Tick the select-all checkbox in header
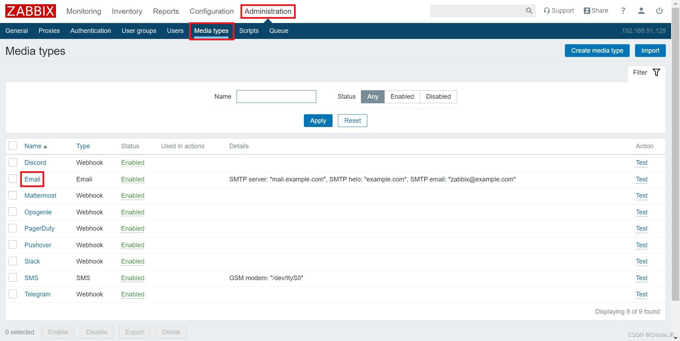 (13, 146)
